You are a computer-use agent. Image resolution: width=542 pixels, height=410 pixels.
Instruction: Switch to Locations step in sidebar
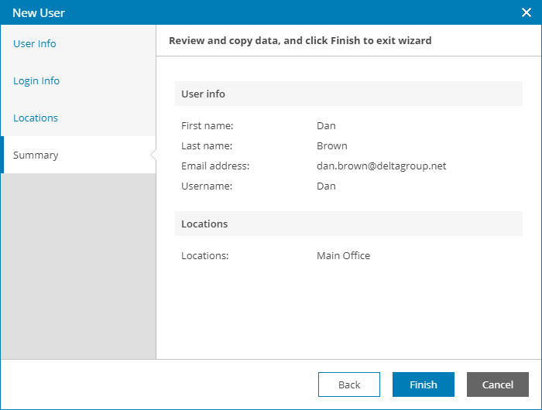point(36,118)
